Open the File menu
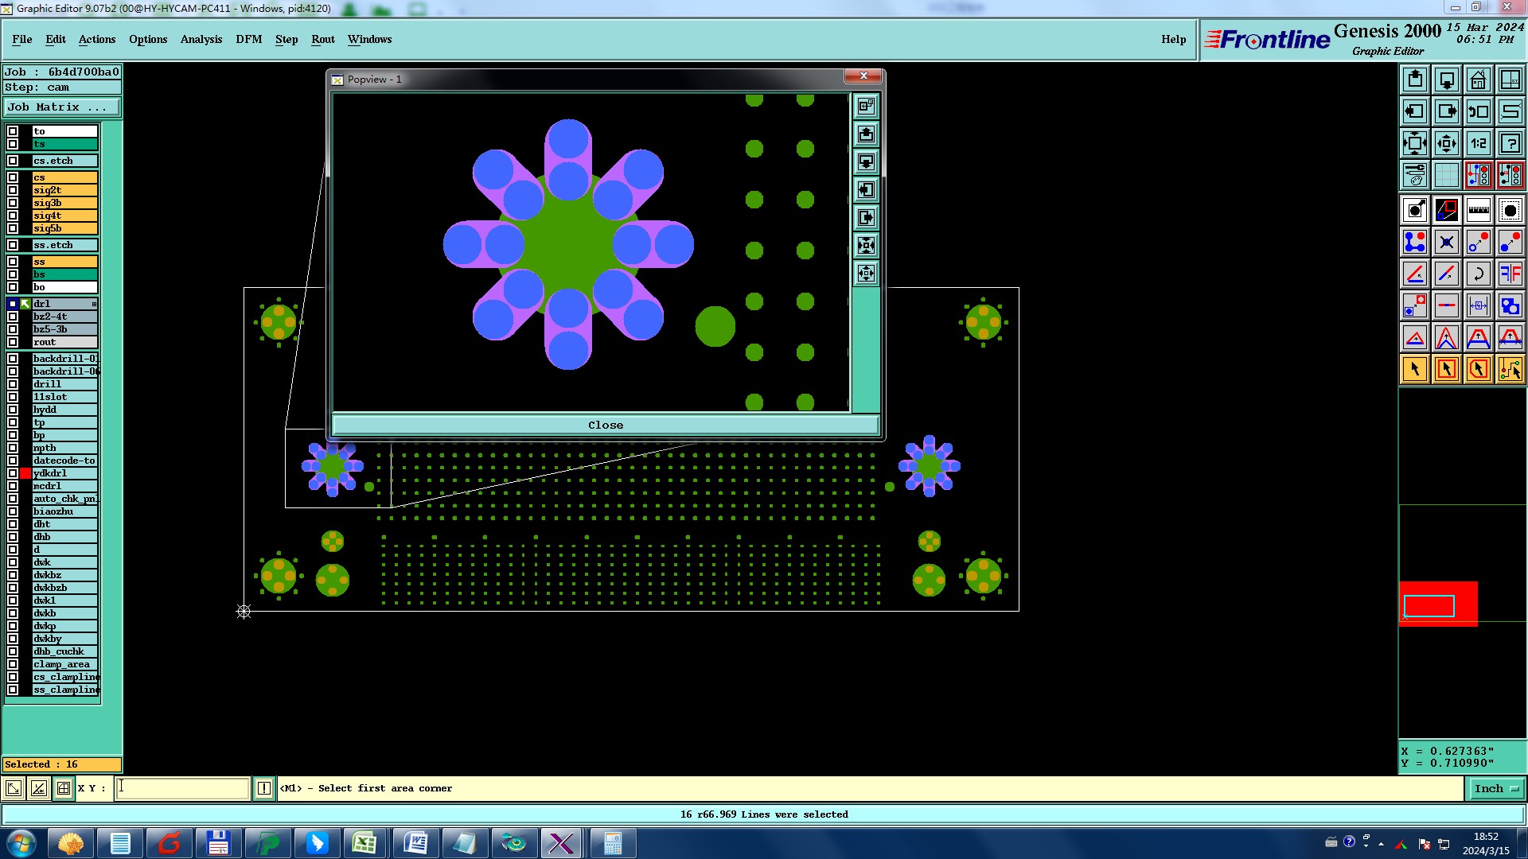Image resolution: width=1528 pixels, height=859 pixels. pyautogui.click(x=22, y=39)
